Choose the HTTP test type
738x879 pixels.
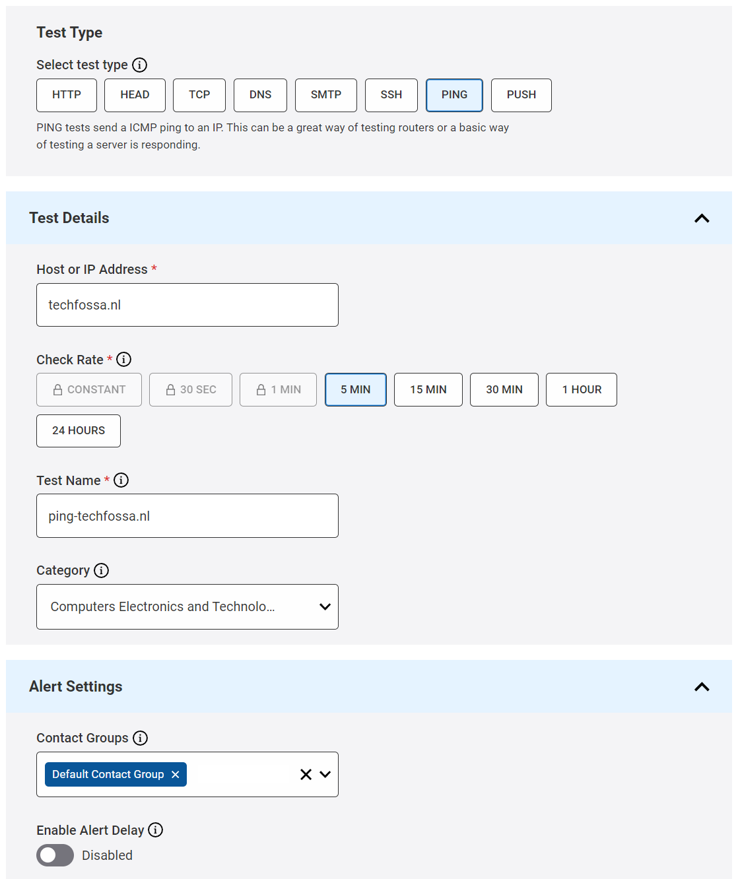(67, 95)
